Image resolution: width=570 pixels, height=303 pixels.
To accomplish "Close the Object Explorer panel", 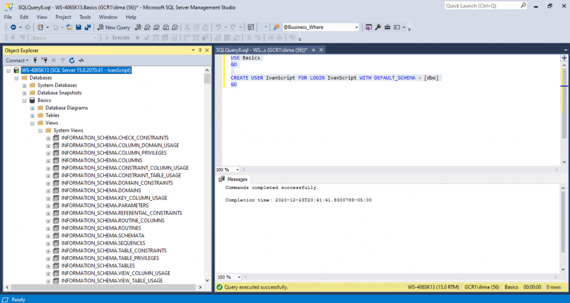I will click(207, 51).
